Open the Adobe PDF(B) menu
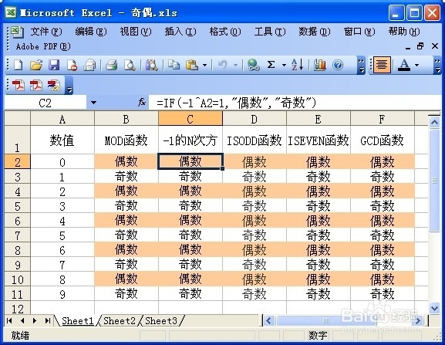The width and height of the screenshot is (445, 345). pos(43,46)
